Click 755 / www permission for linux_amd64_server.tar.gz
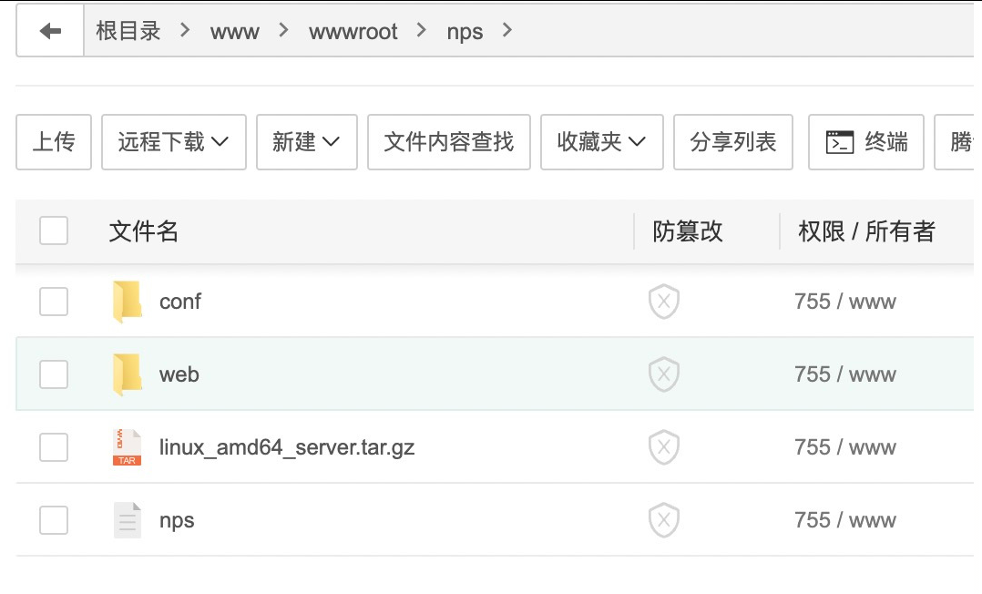Image resolution: width=982 pixels, height=594 pixels. pyautogui.click(x=845, y=447)
